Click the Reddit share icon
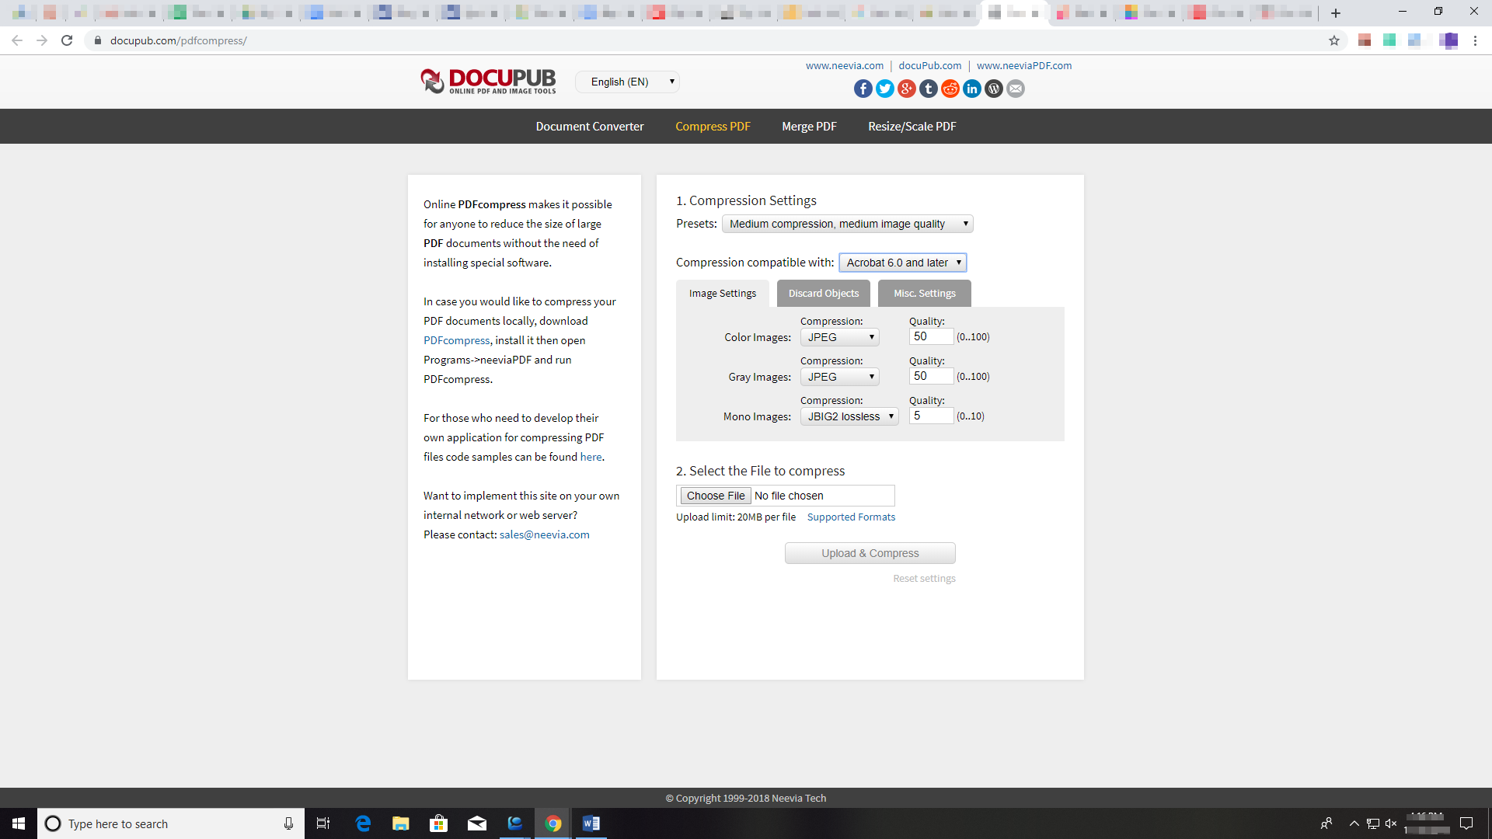The width and height of the screenshot is (1492, 839). click(x=950, y=89)
